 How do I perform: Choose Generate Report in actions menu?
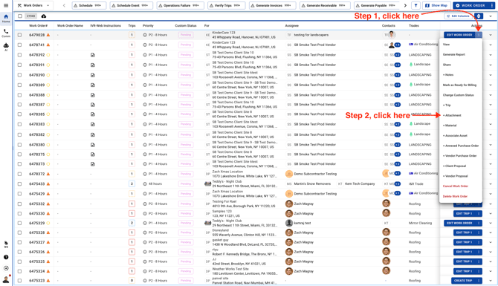click(454, 54)
